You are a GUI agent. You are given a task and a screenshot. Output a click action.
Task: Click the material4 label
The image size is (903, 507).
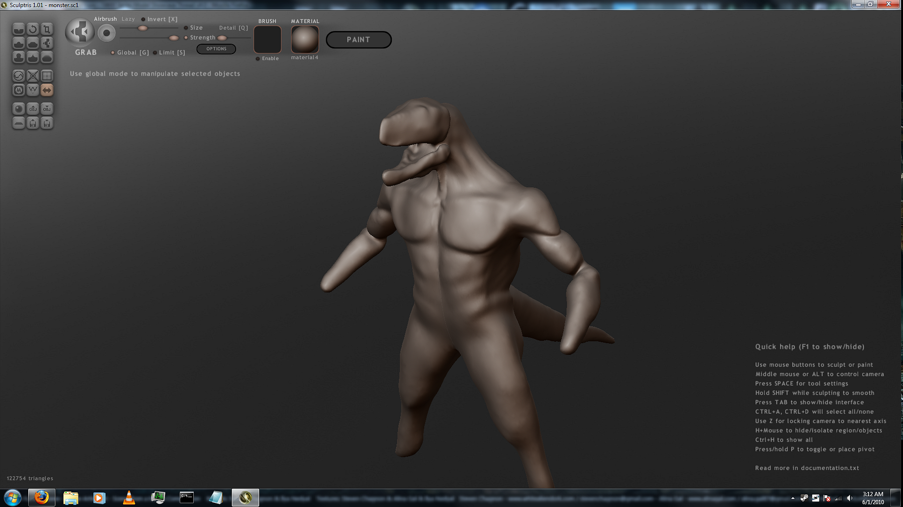(304, 57)
